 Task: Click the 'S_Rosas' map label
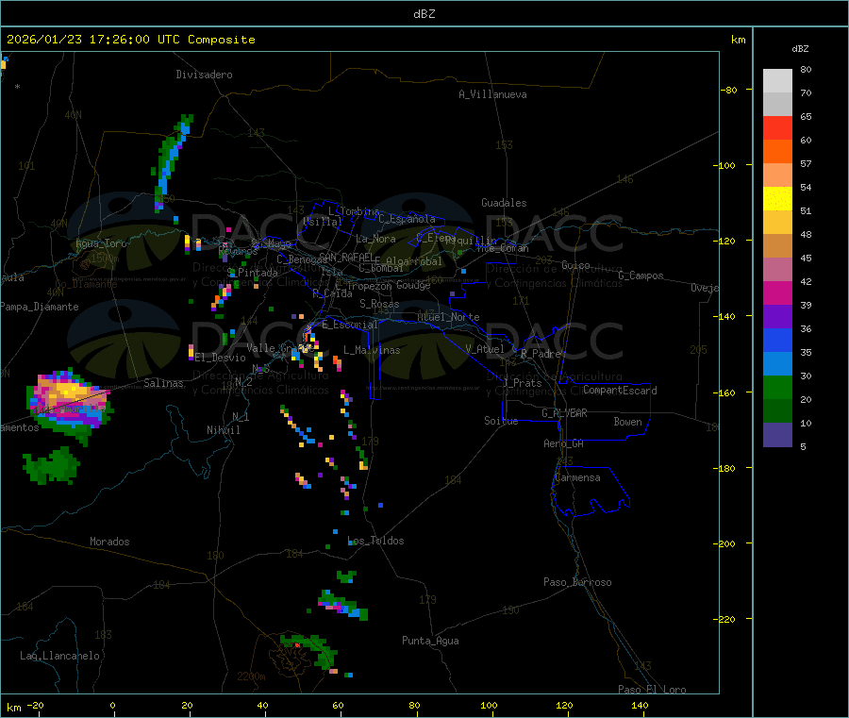(379, 304)
